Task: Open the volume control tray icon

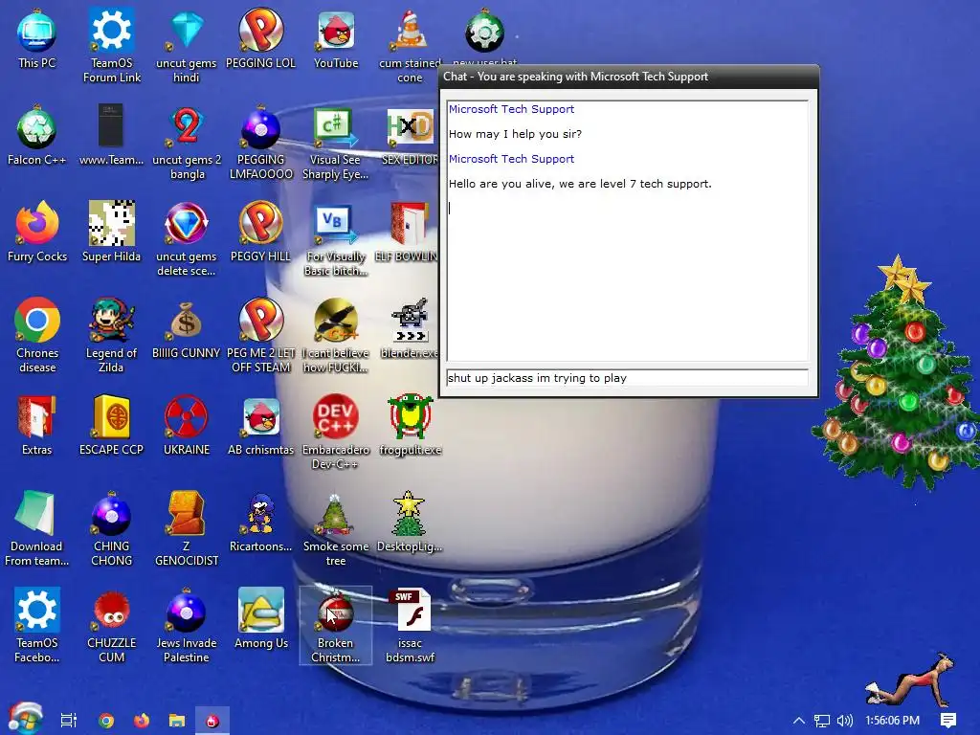Action: coord(844,721)
